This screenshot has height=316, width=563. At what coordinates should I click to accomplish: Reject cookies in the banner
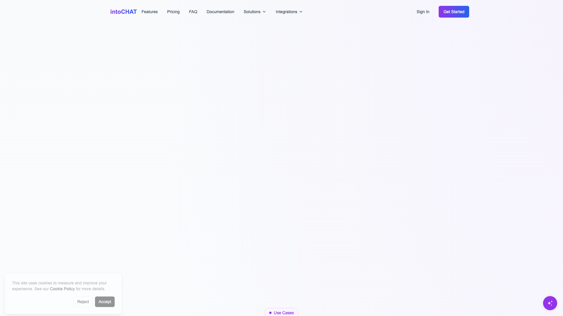point(83,302)
